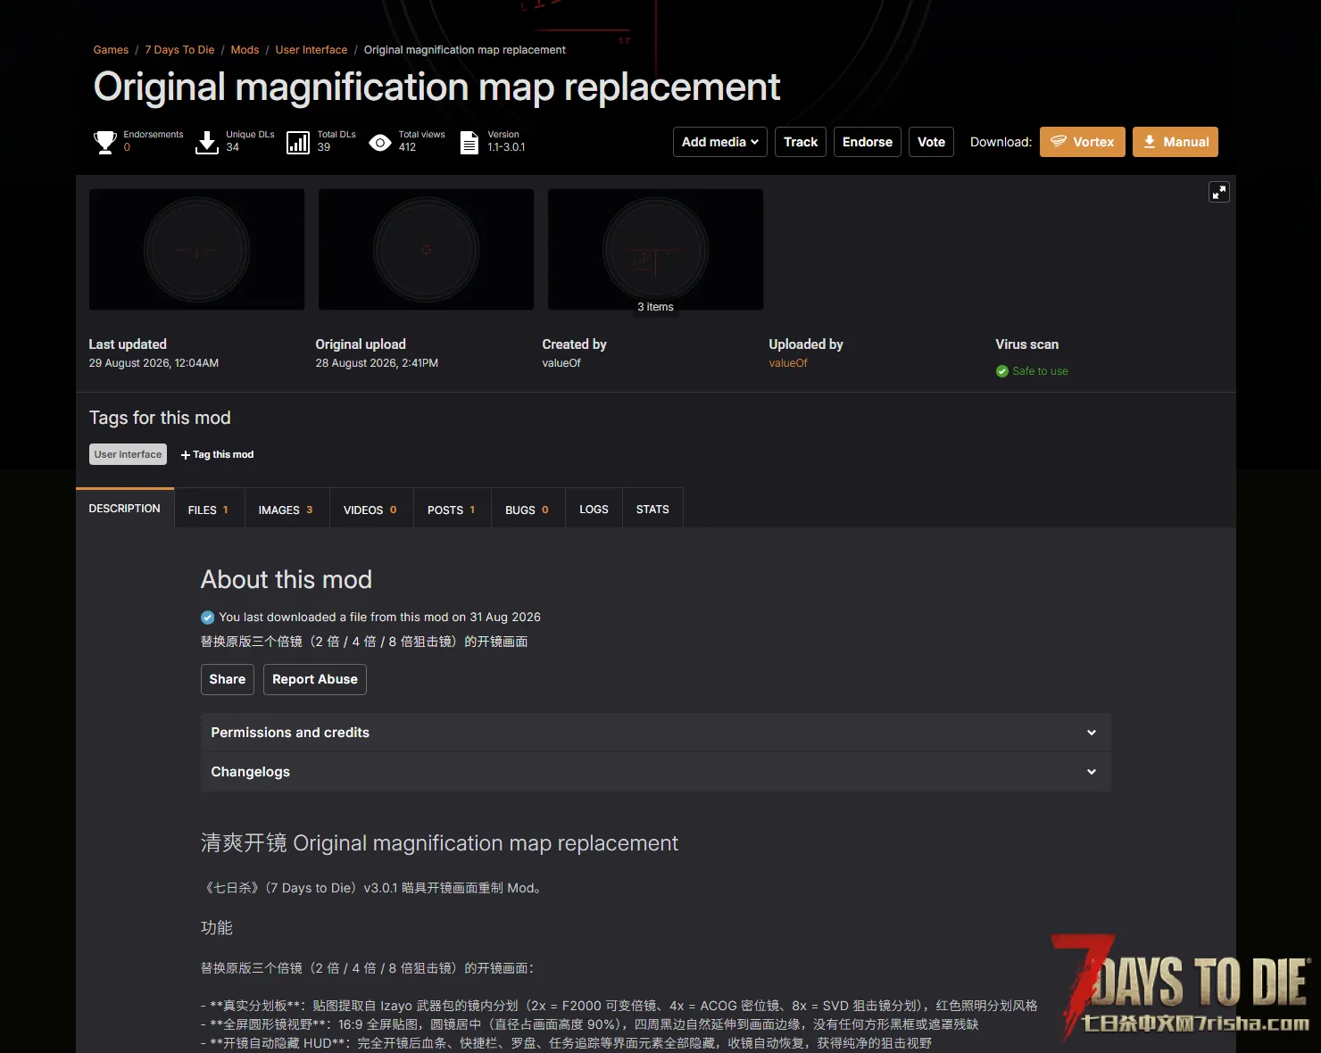The height and width of the screenshot is (1053, 1321).
Task: Click the blue downloaded checkmark icon
Action: pyautogui.click(x=208, y=618)
